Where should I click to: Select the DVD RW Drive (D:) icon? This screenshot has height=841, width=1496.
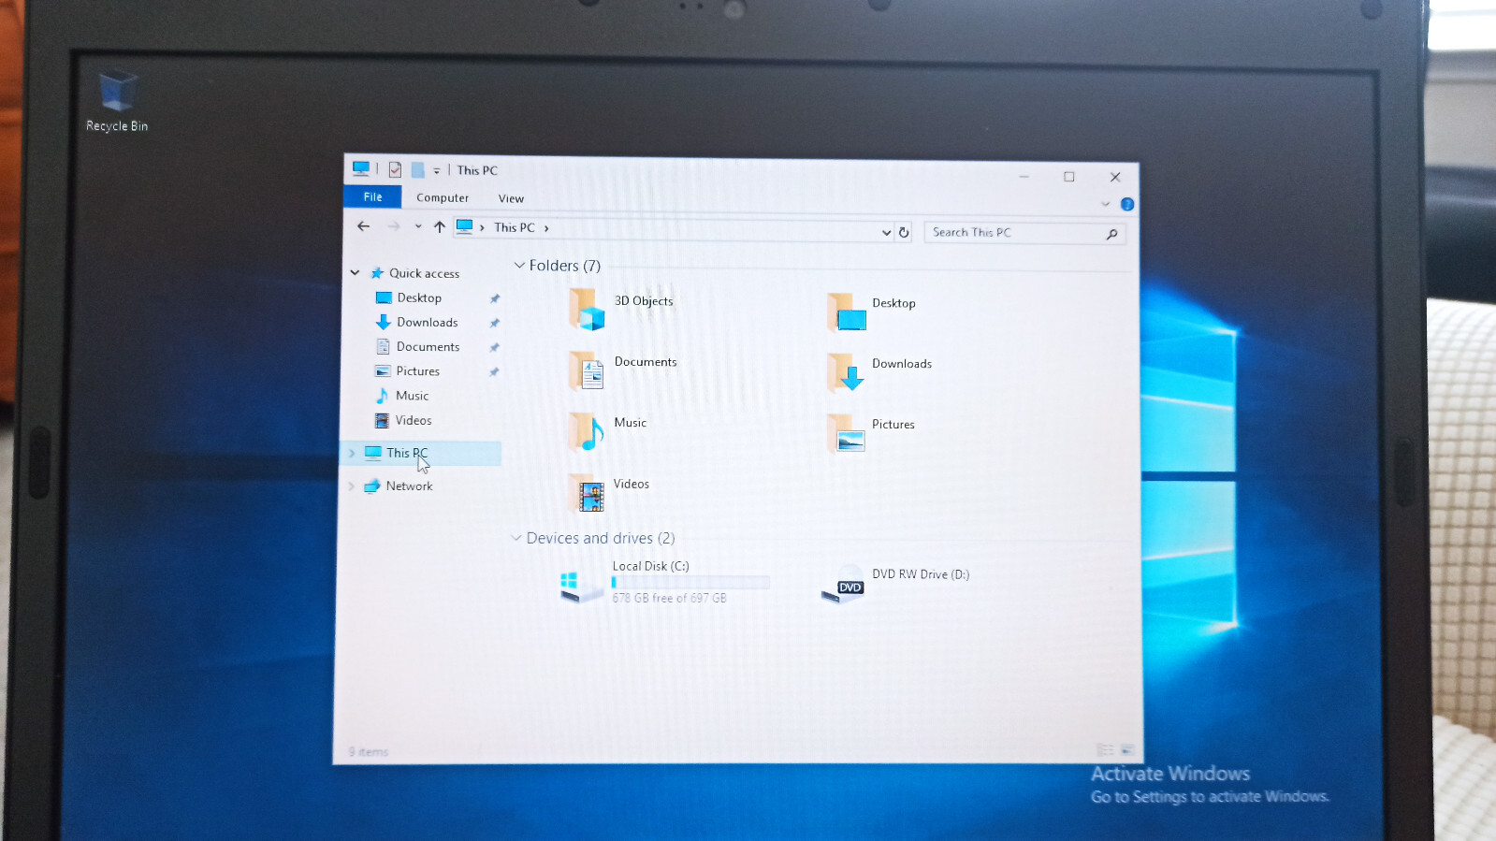(x=843, y=586)
